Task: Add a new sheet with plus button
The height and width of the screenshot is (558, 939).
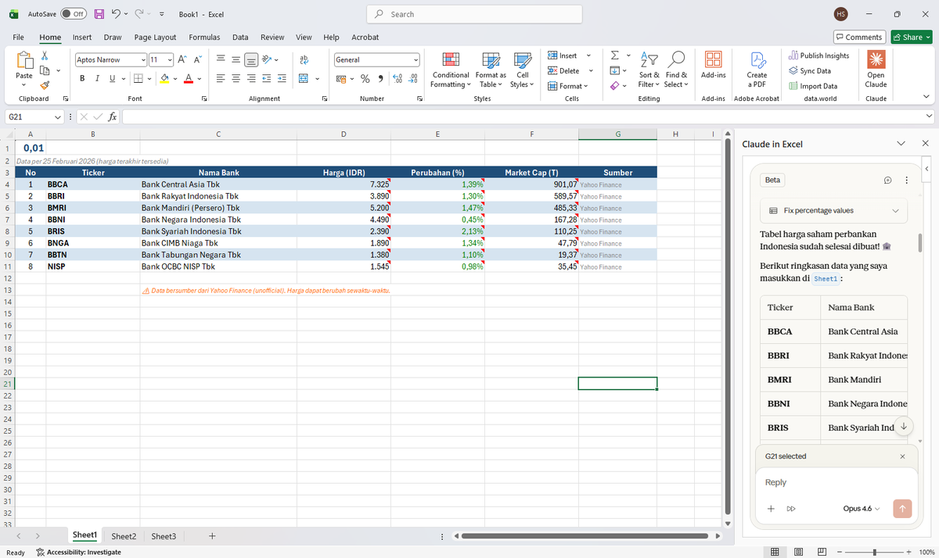Action: pyautogui.click(x=212, y=536)
